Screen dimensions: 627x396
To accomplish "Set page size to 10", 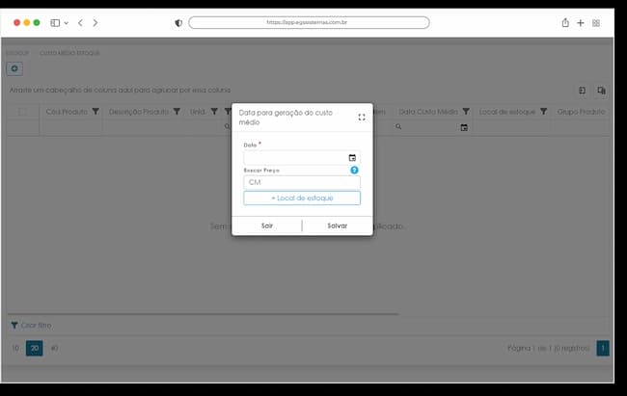I will click(x=15, y=348).
